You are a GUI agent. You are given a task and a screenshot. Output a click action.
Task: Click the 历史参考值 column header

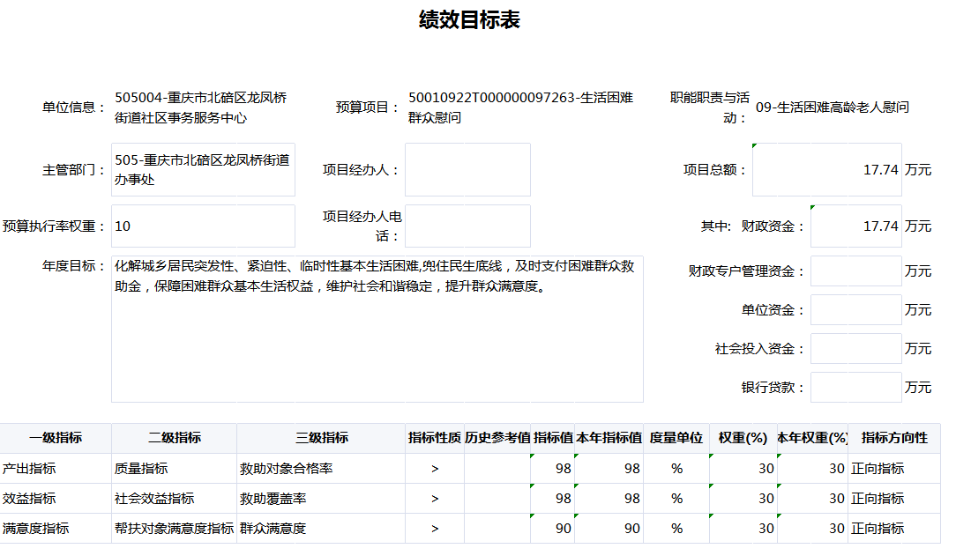(x=497, y=438)
